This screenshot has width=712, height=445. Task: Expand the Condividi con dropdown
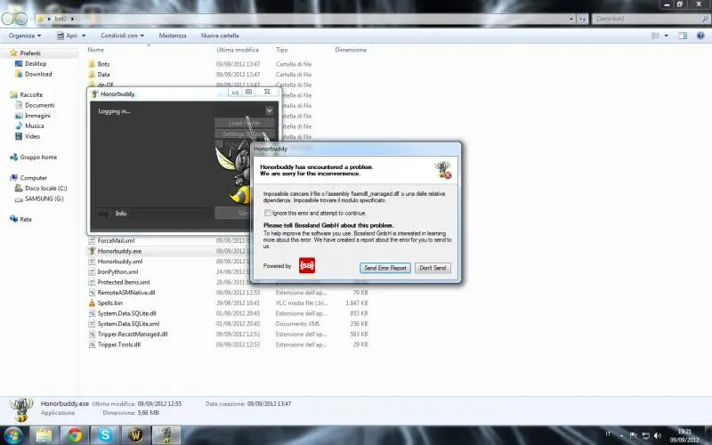(124, 36)
